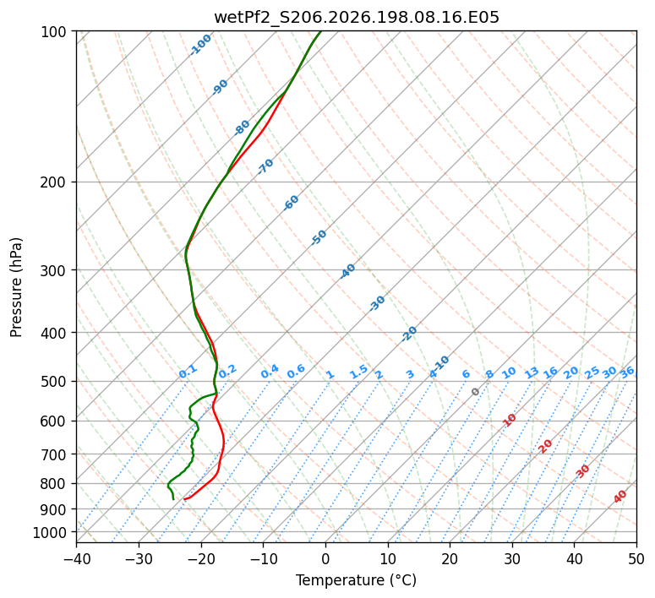Screen dimensions: 655x598
Task: Click the Temperature (°C) axis label
Action: pos(357,580)
